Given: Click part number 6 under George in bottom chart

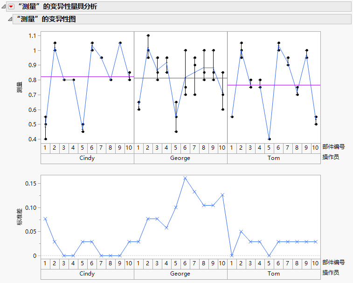Looking at the screenshot, I should 185,263.
